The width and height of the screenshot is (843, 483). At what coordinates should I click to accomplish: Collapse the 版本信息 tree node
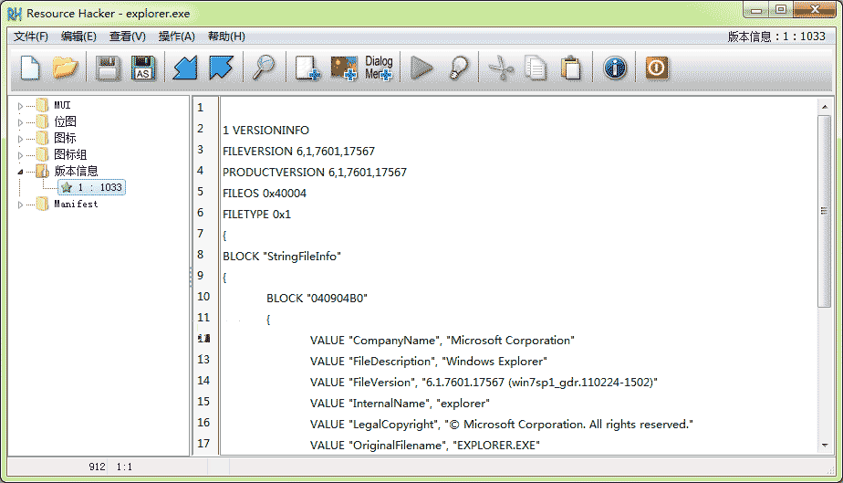20,172
